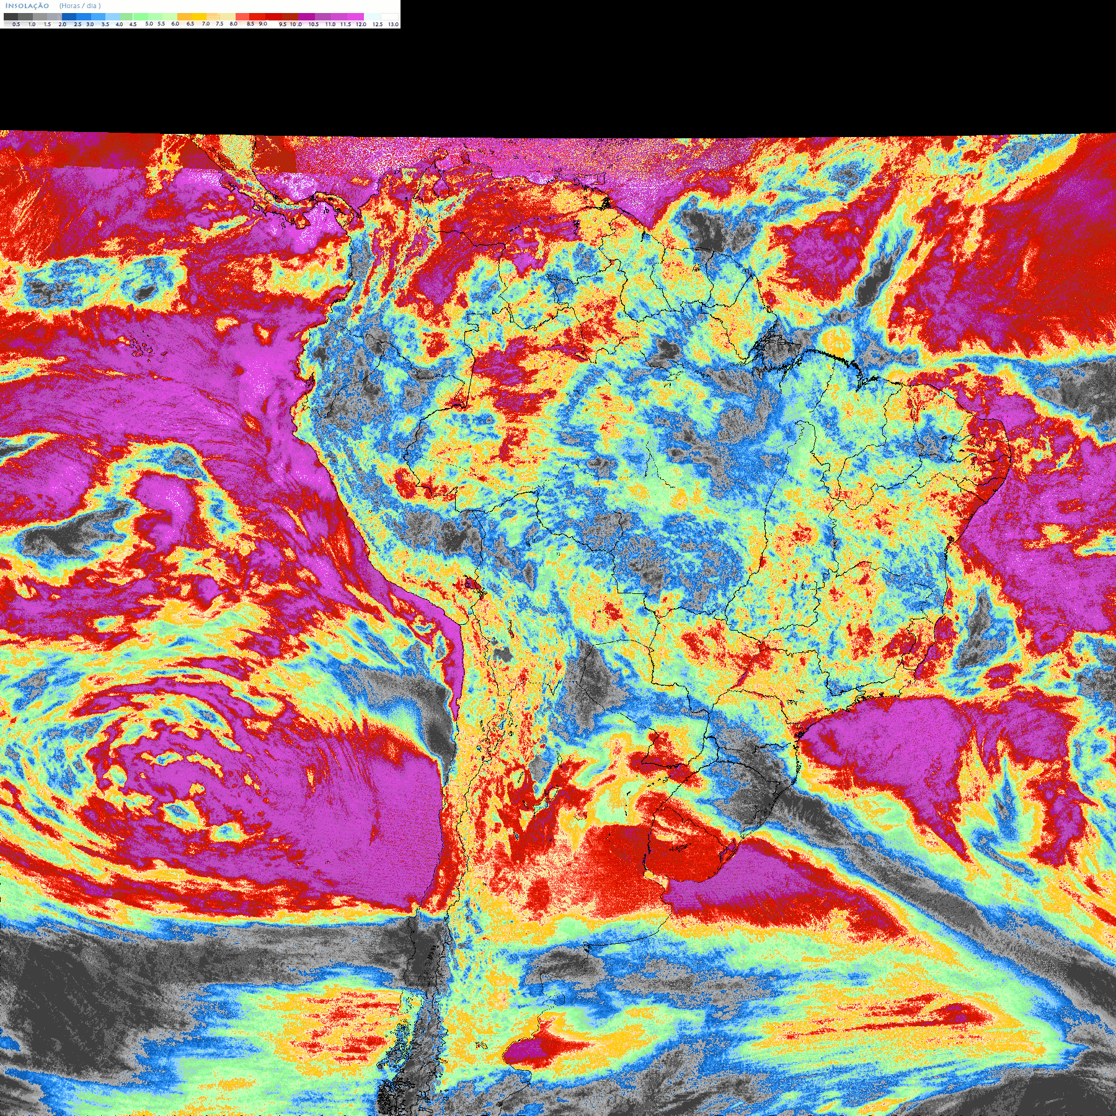Select the bright magenta 12.0 hours swatch
The image size is (1116, 1116).
355,17
